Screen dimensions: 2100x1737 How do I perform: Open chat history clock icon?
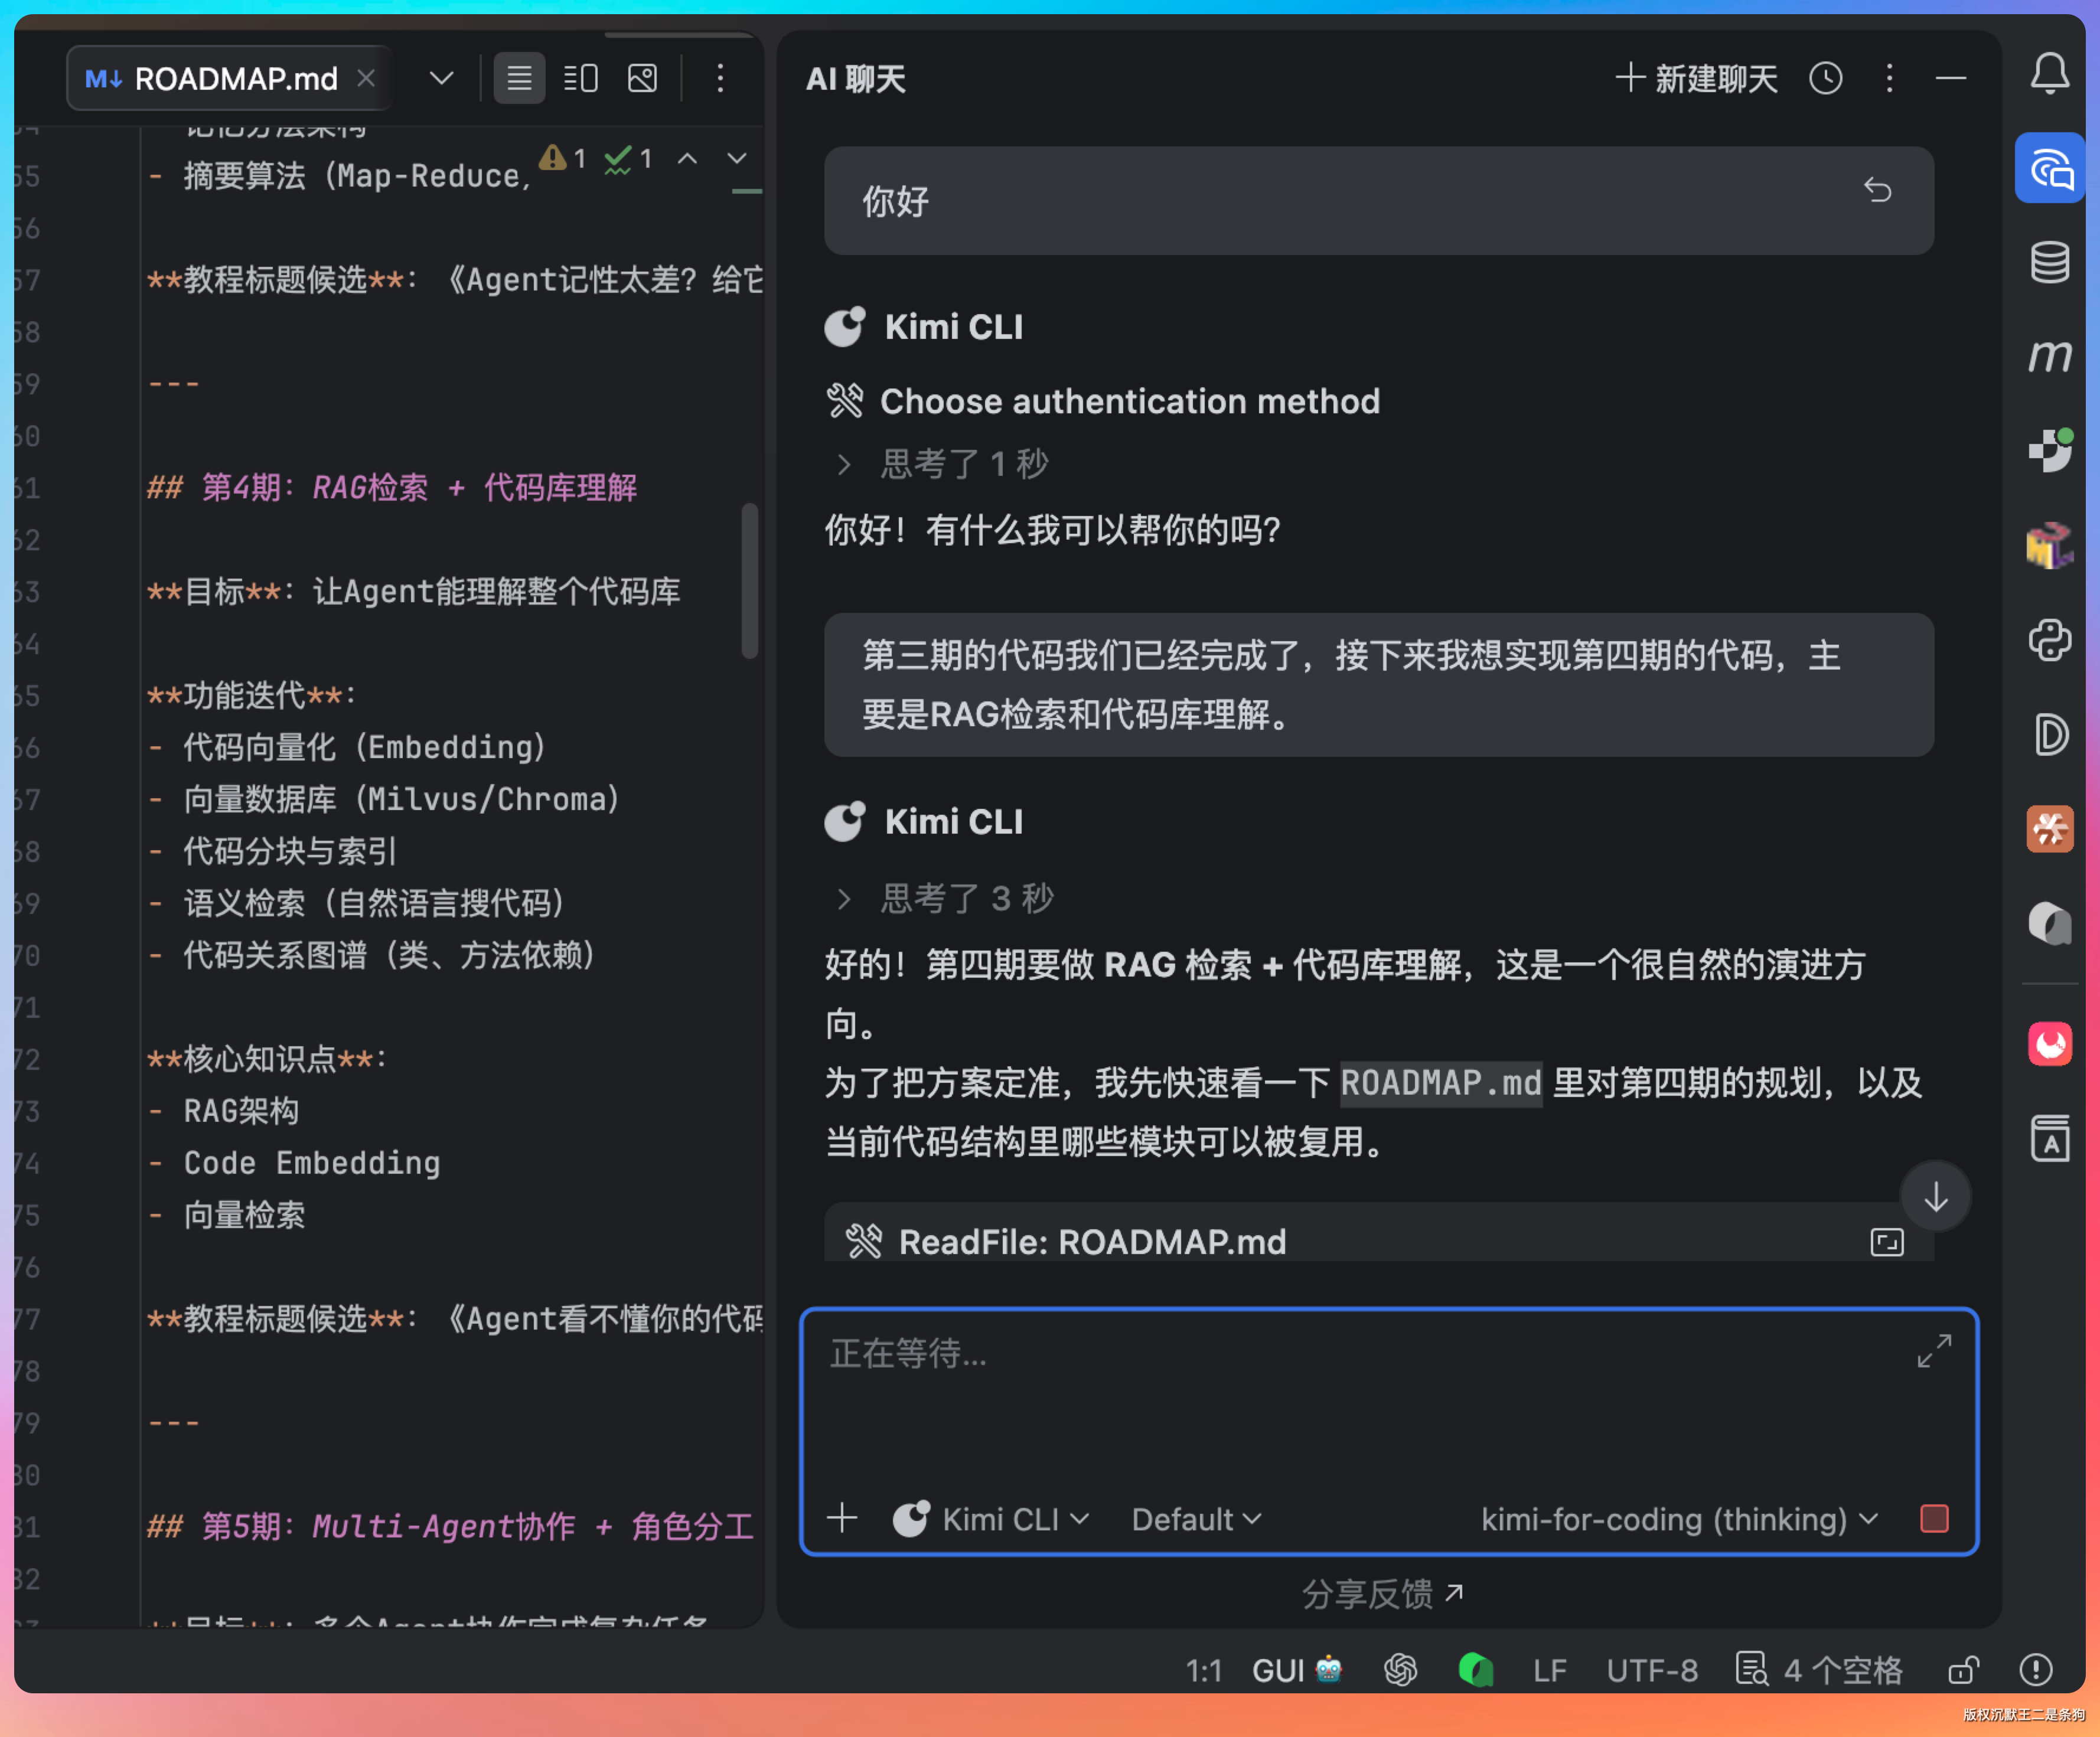point(1825,78)
